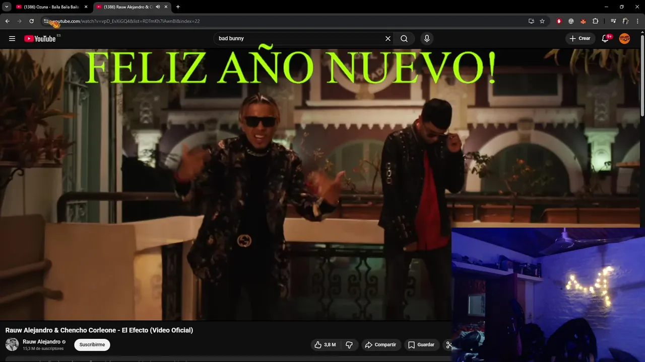
Task: Open Rauw Alejandro channel name link
Action: (41, 342)
